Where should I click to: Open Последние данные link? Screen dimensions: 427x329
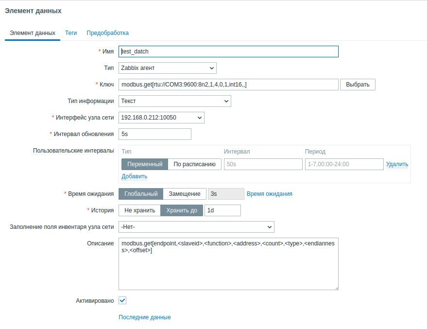click(145, 317)
